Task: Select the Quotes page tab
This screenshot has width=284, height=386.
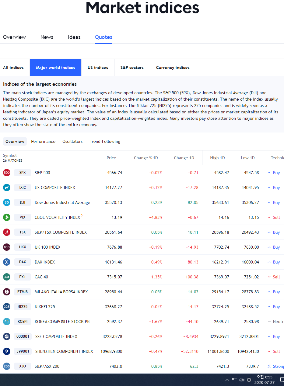Action: click(104, 37)
